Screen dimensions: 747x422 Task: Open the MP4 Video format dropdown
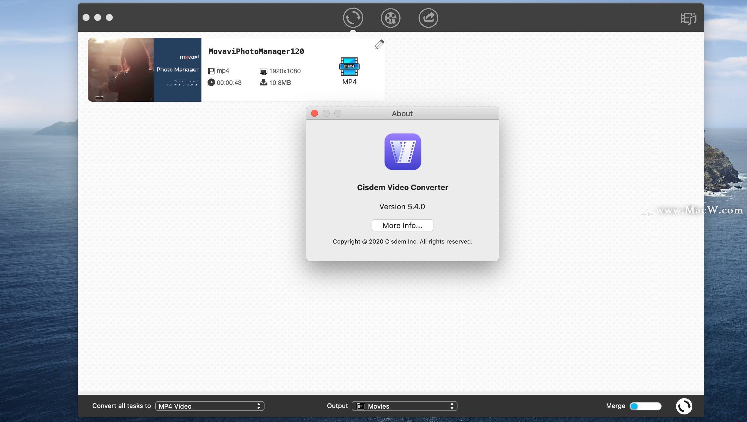click(210, 406)
